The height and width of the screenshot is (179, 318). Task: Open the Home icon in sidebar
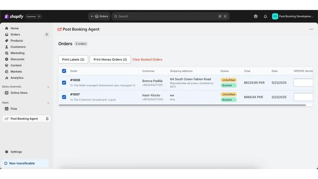[x=7, y=28]
